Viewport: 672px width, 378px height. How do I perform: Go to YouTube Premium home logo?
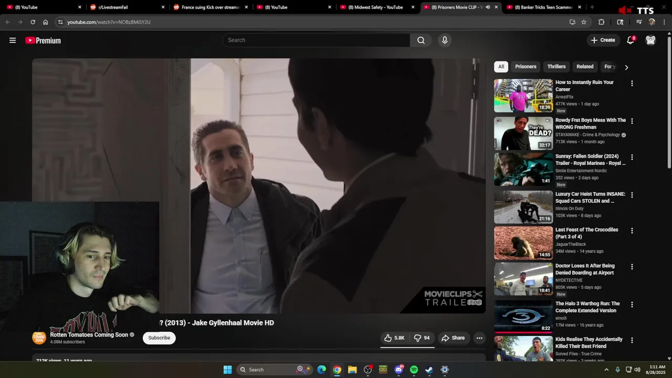(43, 40)
